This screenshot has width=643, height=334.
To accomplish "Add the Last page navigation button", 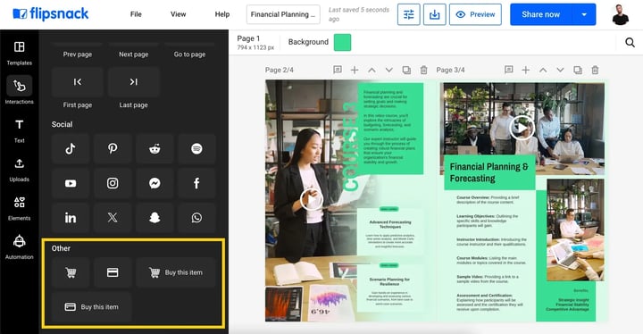I will (133, 82).
